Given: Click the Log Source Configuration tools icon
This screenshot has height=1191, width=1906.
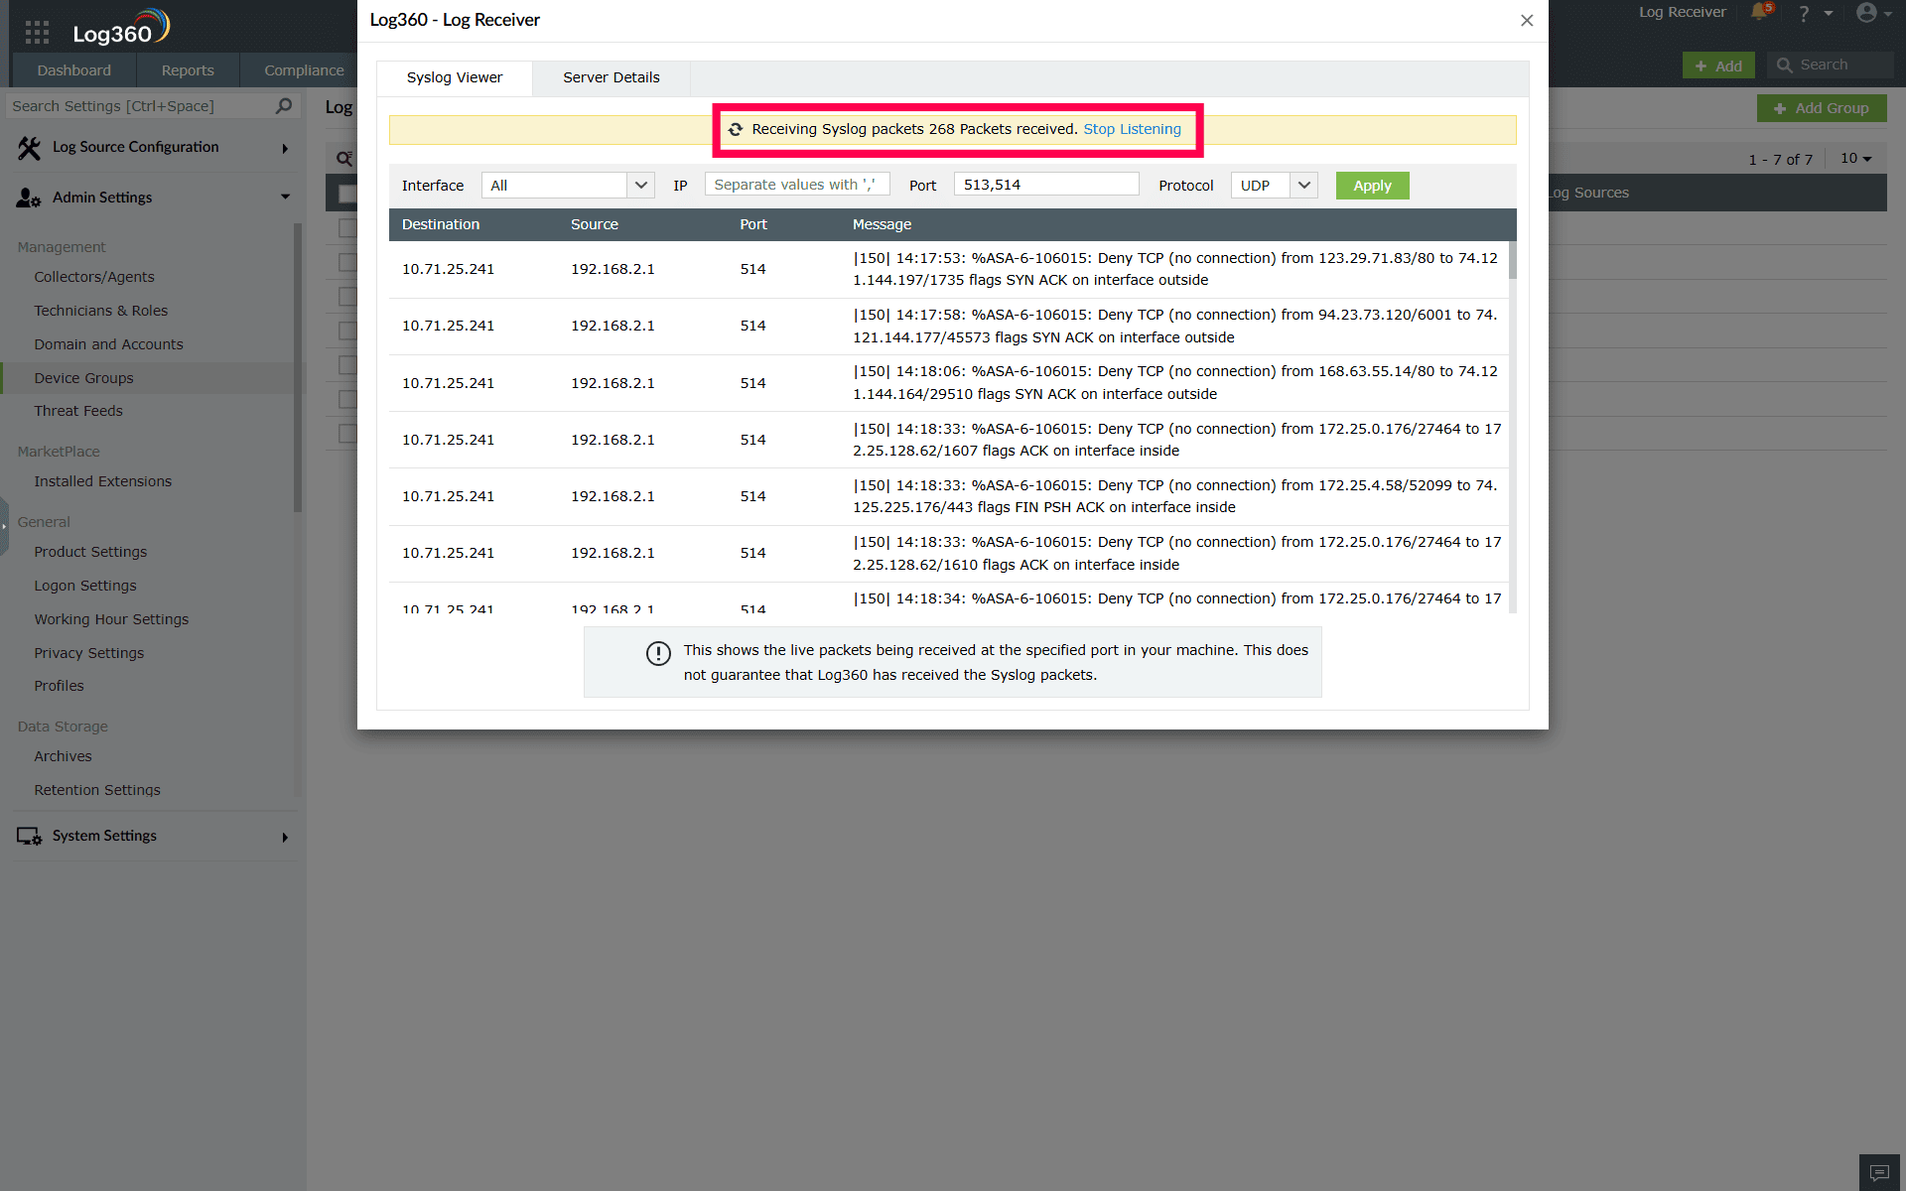Looking at the screenshot, I should (x=29, y=148).
